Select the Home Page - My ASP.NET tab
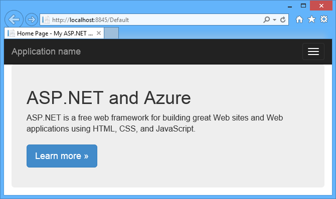 (x=54, y=33)
